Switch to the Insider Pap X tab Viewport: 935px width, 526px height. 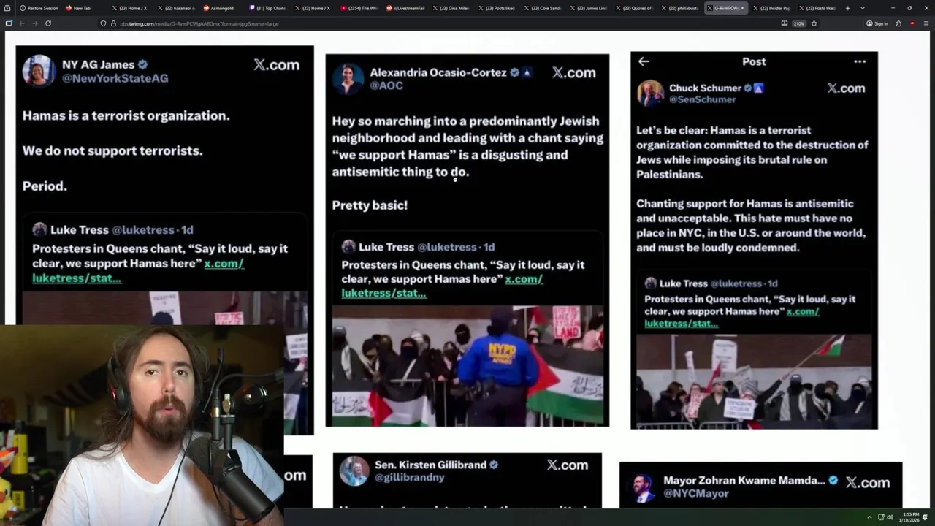[x=774, y=8]
